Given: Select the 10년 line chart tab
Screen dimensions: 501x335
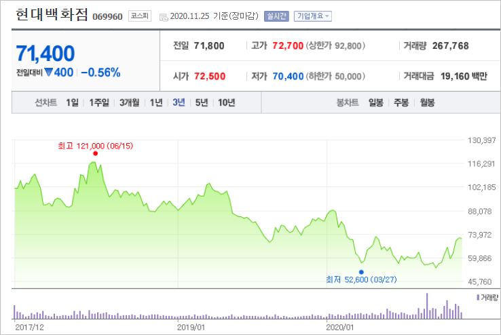Looking at the screenshot, I should coord(227,102).
